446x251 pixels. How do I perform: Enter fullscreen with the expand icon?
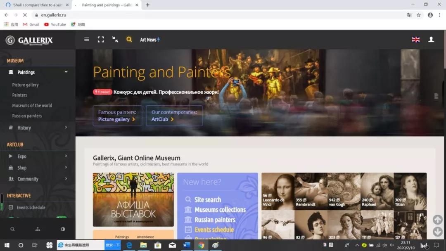point(101,40)
